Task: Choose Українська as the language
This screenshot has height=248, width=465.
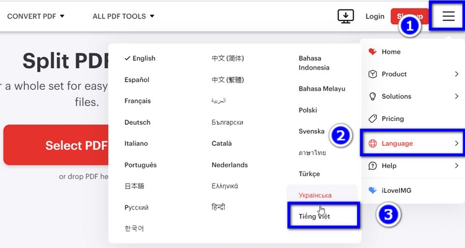Action: (x=315, y=195)
